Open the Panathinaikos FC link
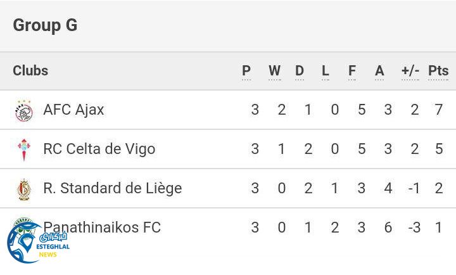Screen dimensions: 456x275 click(x=102, y=227)
